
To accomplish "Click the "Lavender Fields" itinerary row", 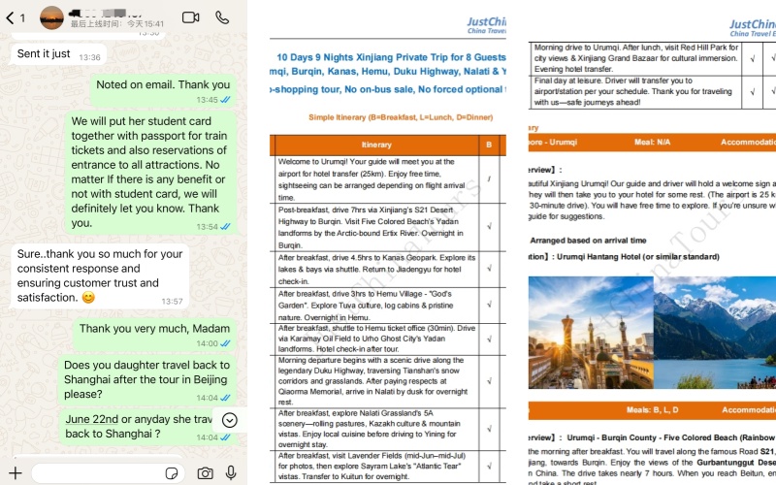I will 376,466.
